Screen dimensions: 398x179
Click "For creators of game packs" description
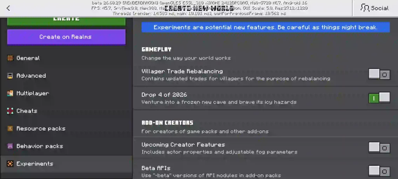point(205,132)
